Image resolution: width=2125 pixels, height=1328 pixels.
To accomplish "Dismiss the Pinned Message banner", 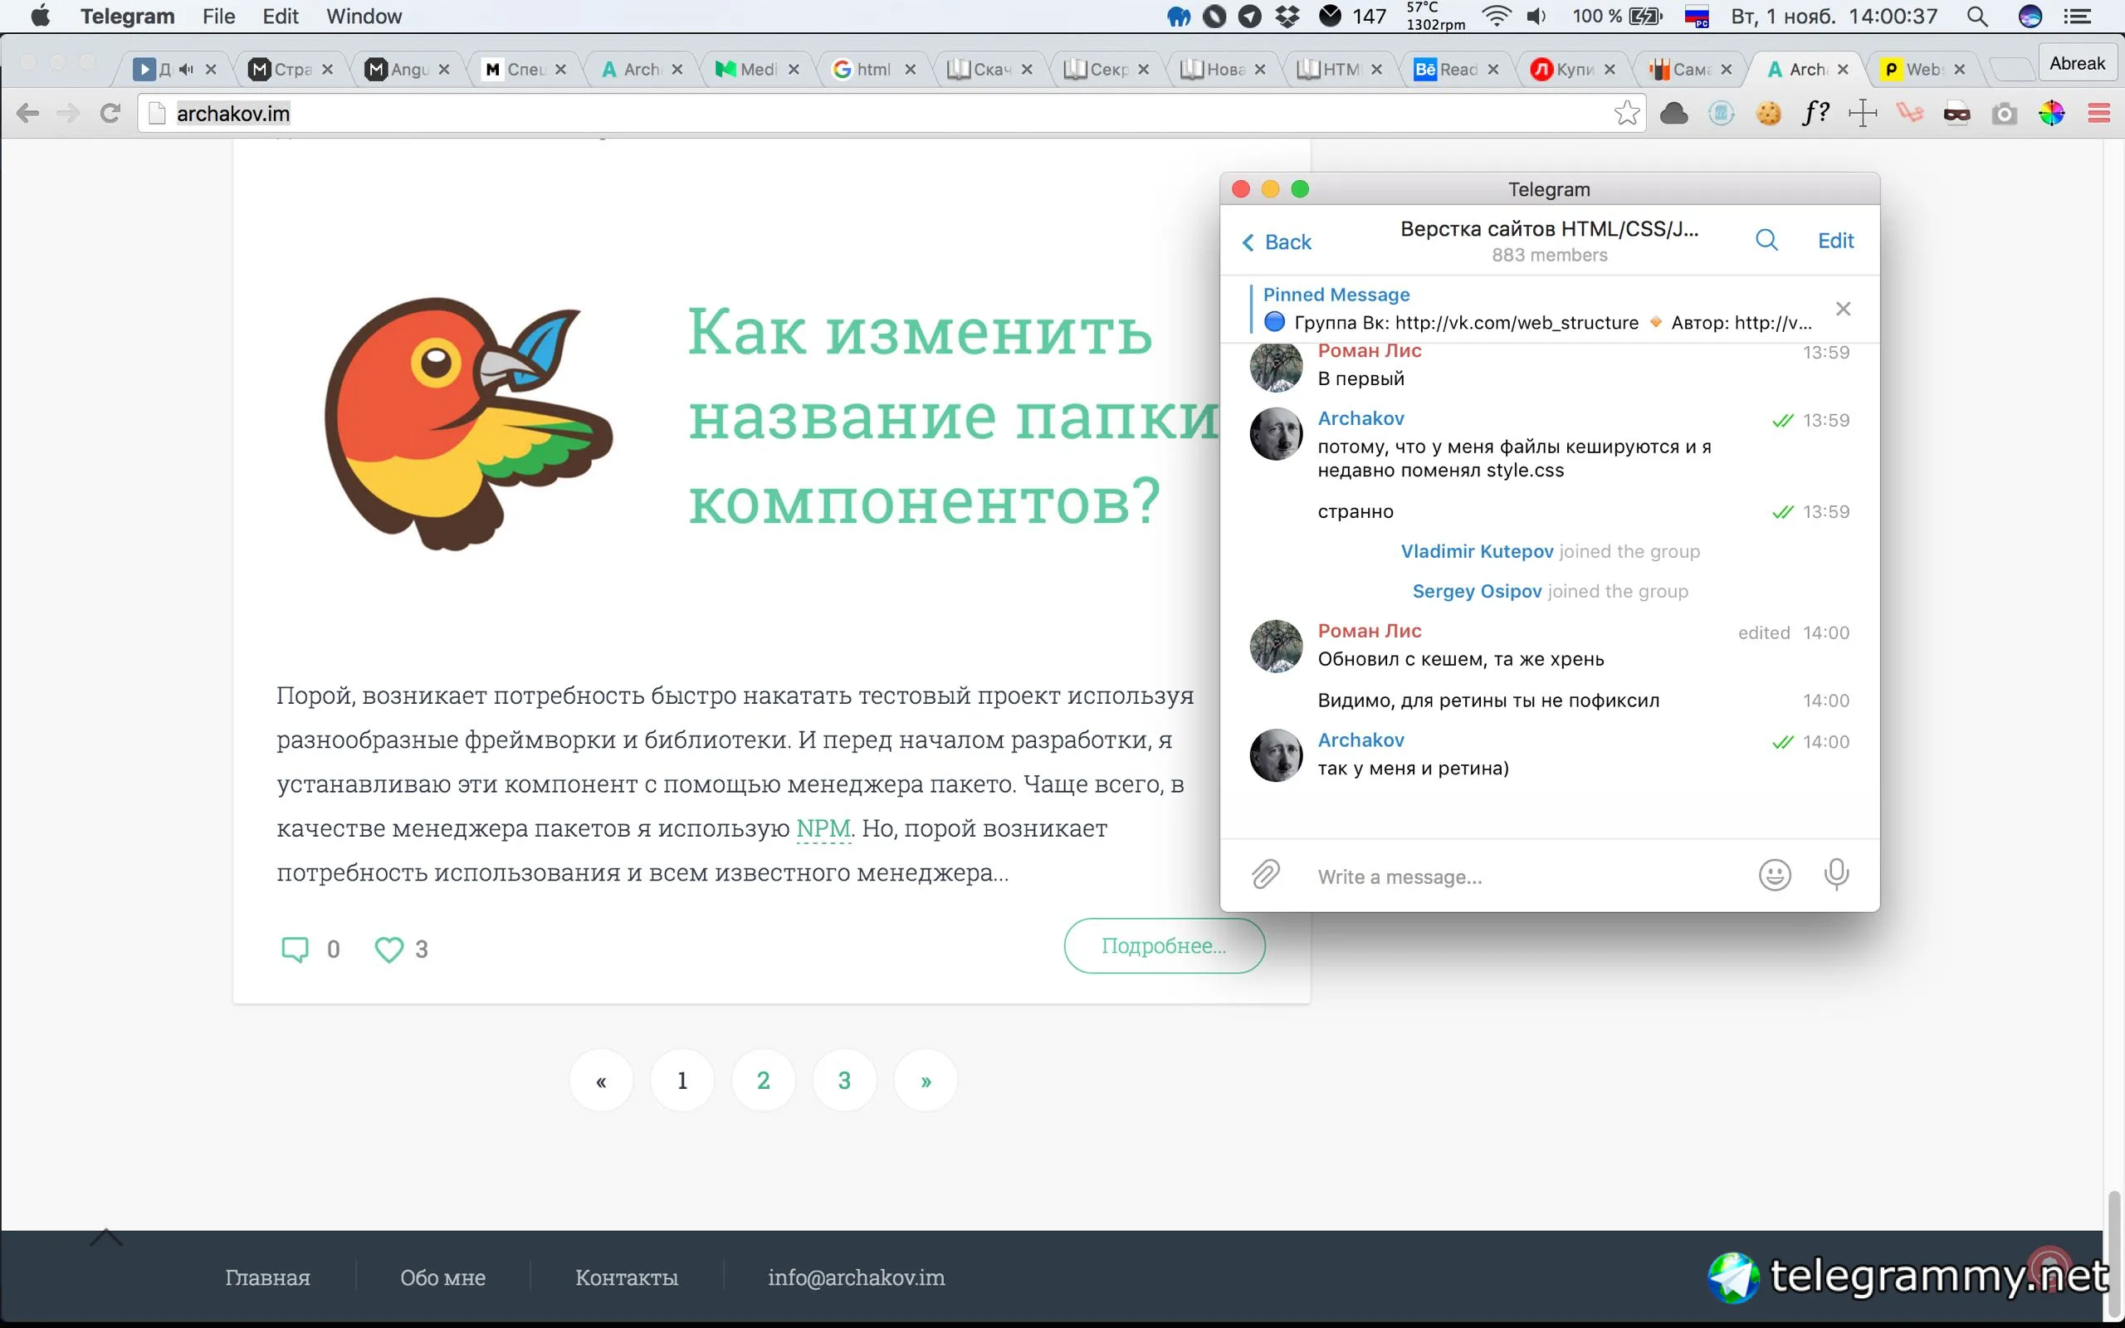I will pos(1843,309).
